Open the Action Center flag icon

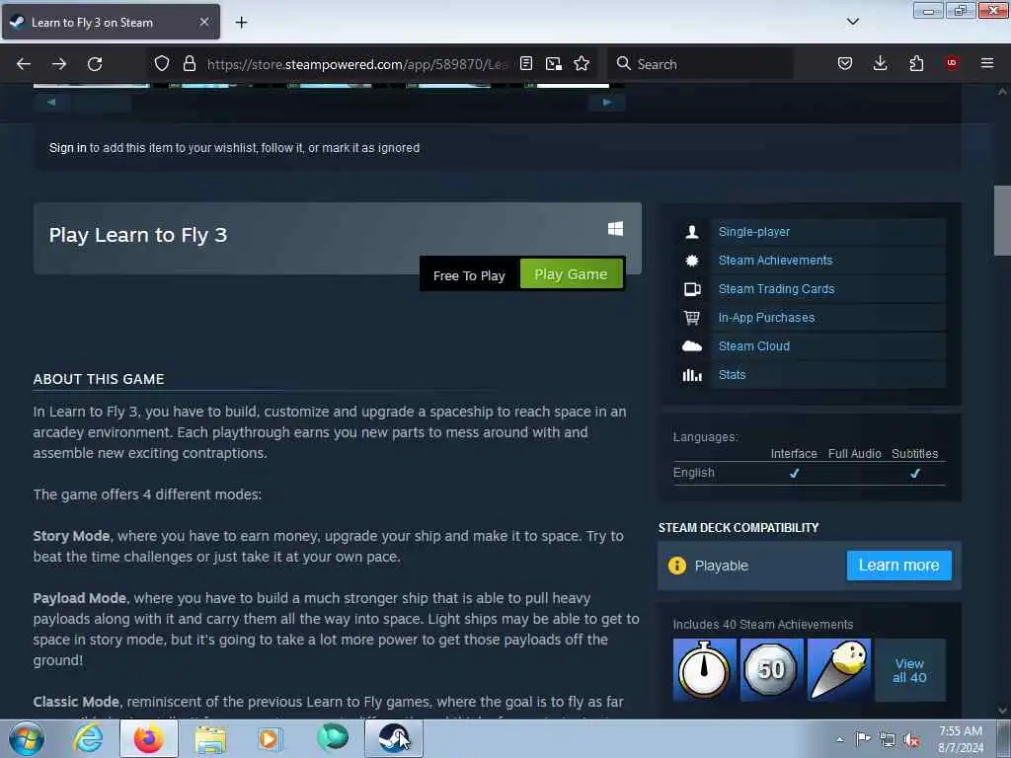[x=863, y=738]
